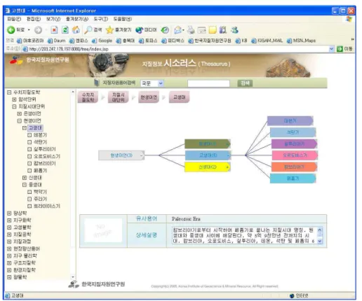Screen dimensions: 362x301
Task: Click the Research books toolbar icon
Action: pyautogui.click(x=223, y=30)
